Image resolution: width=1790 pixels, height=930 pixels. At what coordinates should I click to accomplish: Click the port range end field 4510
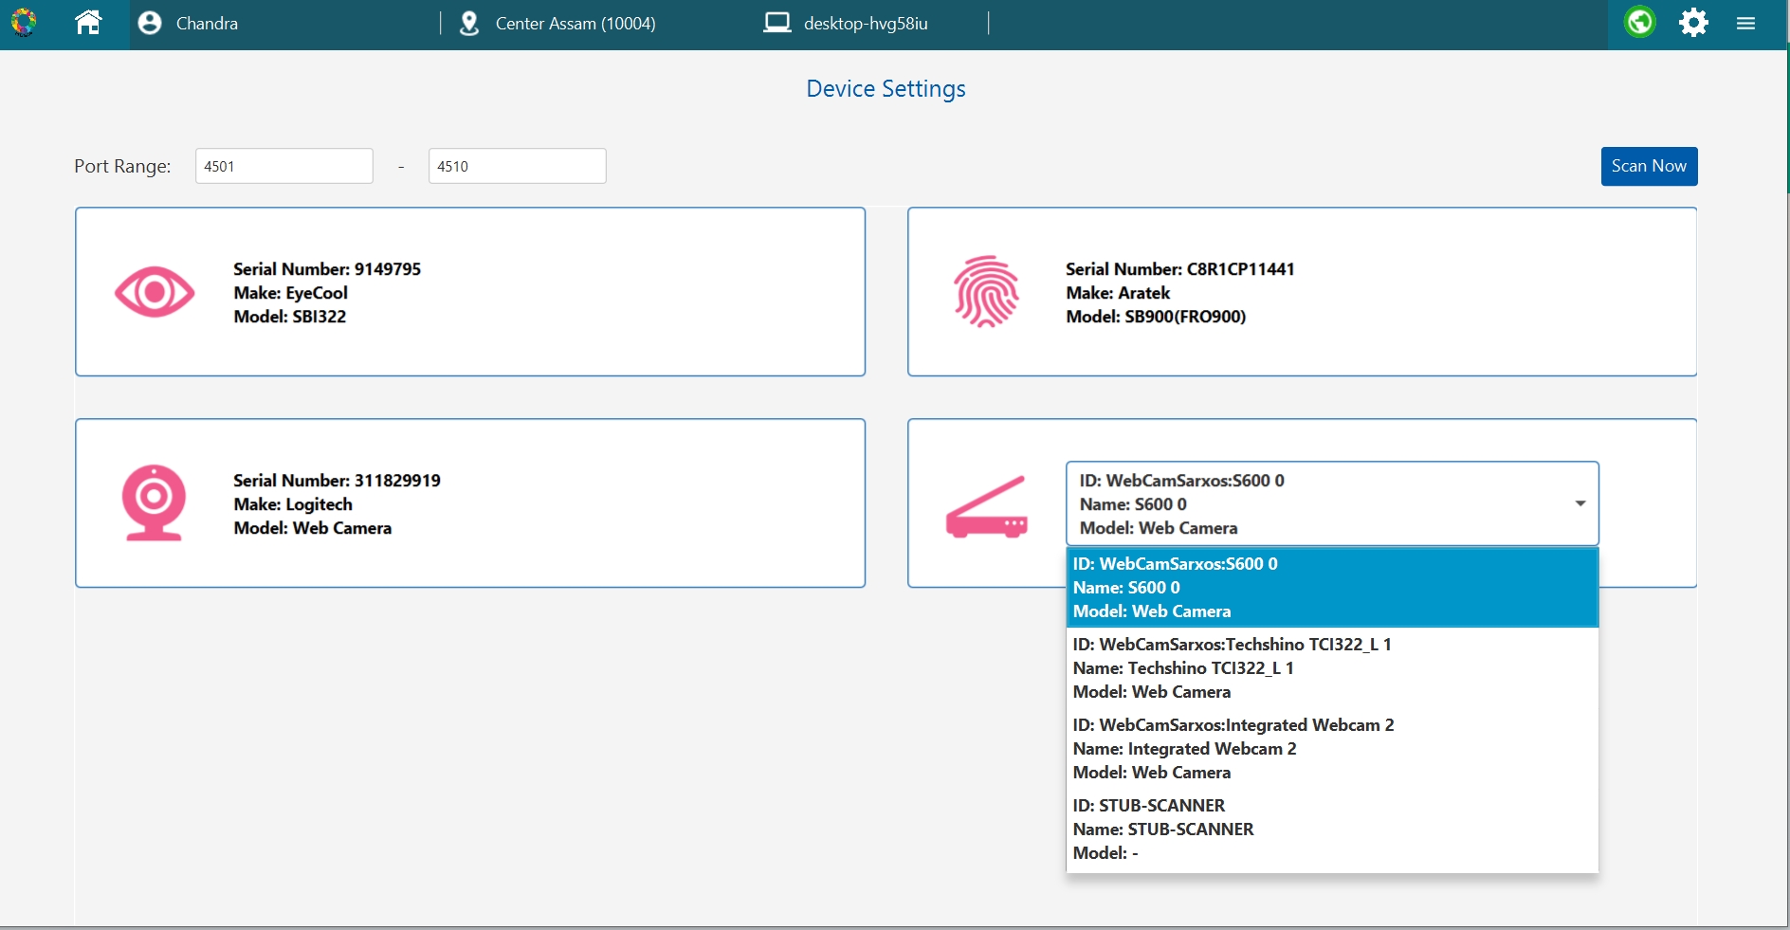(x=517, y=166)
